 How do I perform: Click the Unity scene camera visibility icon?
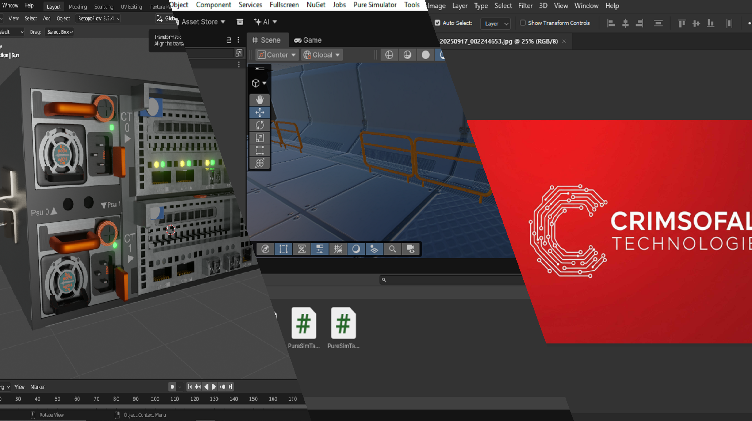[410, 249]
